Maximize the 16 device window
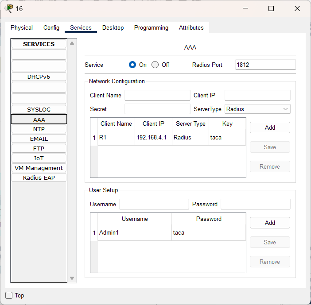 point(271,8)
